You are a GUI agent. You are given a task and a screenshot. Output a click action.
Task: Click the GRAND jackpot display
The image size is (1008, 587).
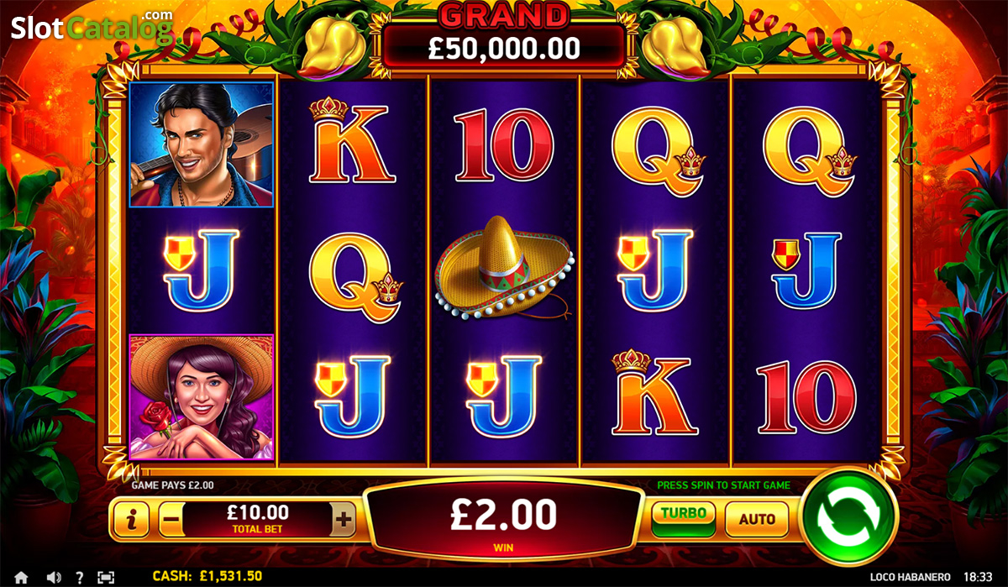coord(504,35)
